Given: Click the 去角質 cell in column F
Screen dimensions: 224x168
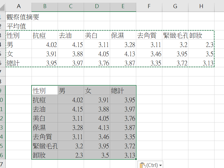Looking at the screenshot, I should pyautogui.click(x=149, y=35).
